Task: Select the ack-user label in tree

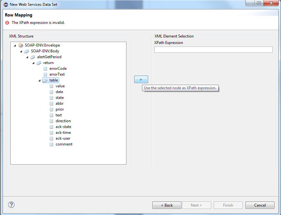Action: pyautogui.click(x=63, y=138)
